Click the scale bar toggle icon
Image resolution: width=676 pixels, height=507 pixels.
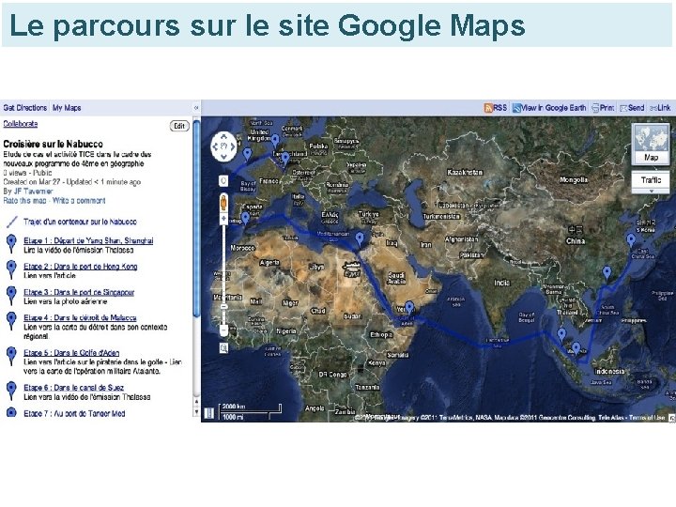[209, 413]
